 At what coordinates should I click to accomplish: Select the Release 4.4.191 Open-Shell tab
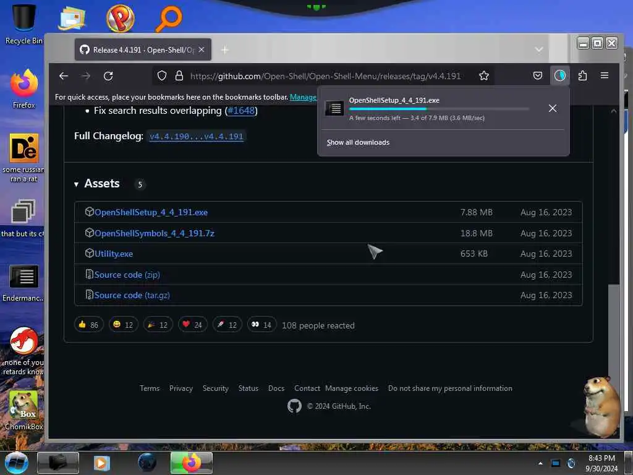coord(143,49)
